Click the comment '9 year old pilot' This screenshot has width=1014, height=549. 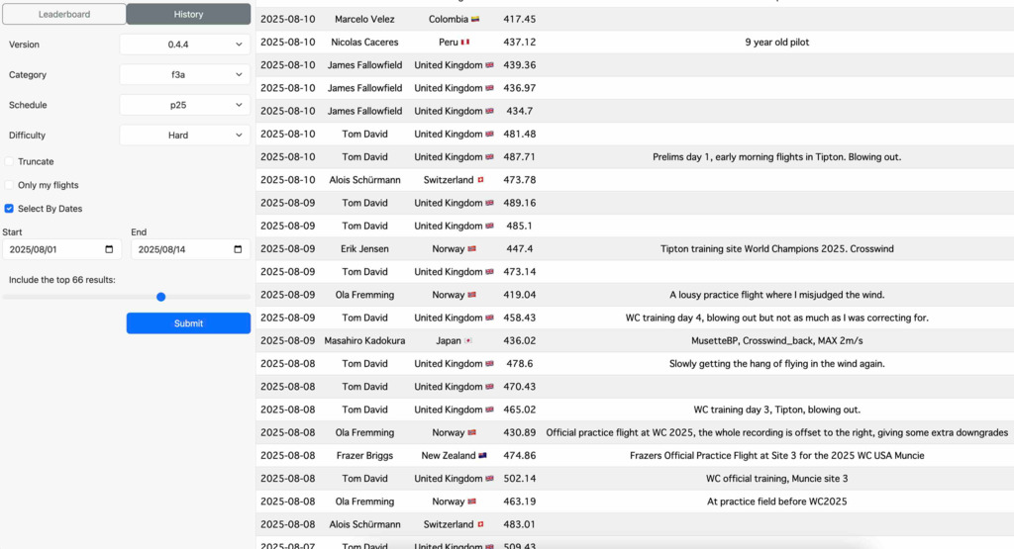[x=776, y=42]
